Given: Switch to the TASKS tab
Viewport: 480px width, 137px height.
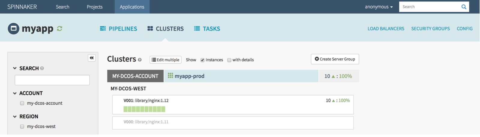Looking at the screenshot, I should pos(207,29).
